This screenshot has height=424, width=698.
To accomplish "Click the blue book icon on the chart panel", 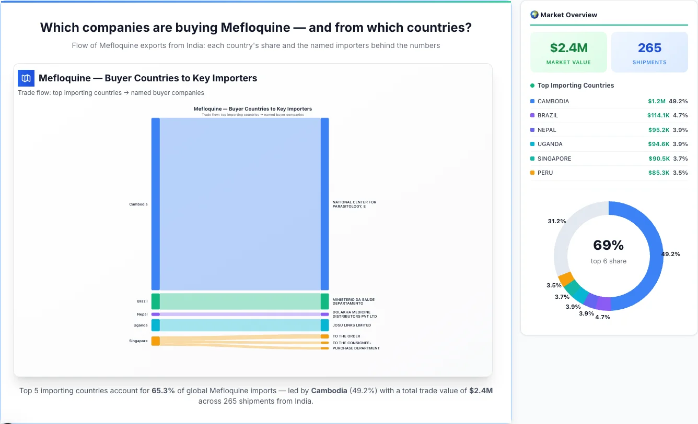I will pyautogui.click(x=26, y=78).
